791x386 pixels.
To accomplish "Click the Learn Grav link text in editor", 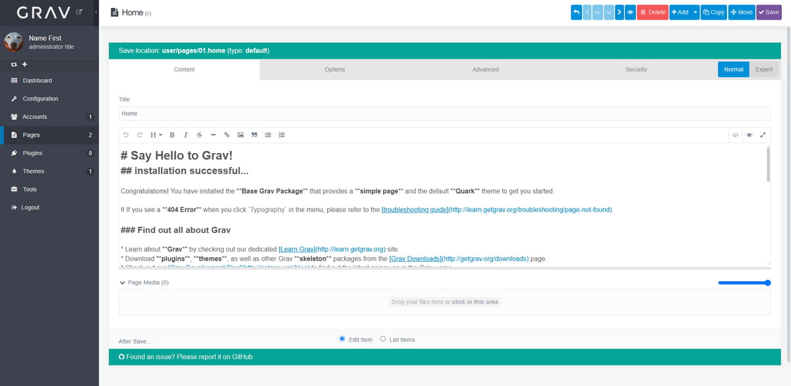I will pyautogui.click(x=297, y=249).
